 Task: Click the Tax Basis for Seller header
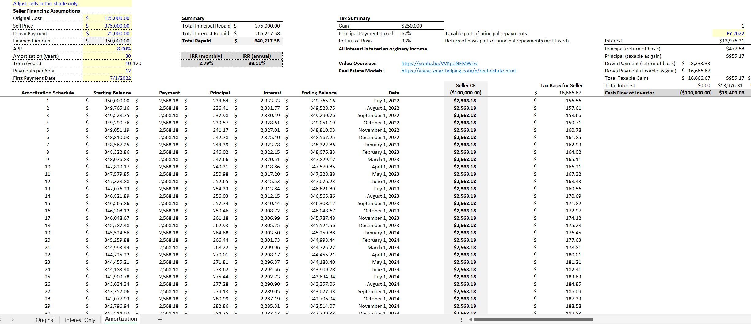tap(561, 85)
